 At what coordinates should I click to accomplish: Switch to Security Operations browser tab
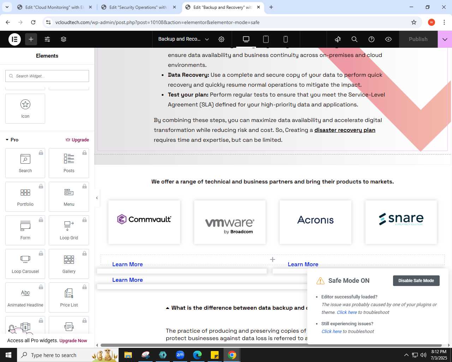click(x=138, y=7)
